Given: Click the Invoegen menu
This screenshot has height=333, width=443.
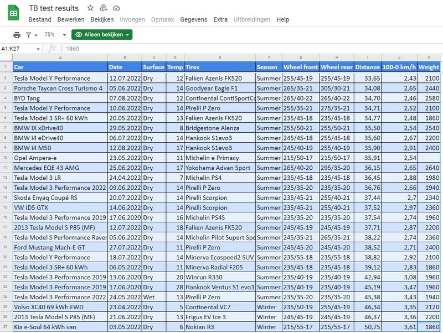Looking at the screenshot, I should click(x=132, y=19).
